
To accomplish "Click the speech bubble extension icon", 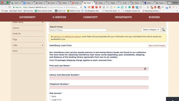I will pos(148,7).
